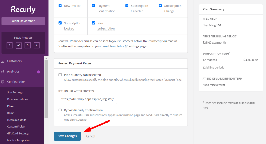The height and width of the screenshot is (144, 266).
Task: Select setup progress step 3
Action: tap(28, 45)
